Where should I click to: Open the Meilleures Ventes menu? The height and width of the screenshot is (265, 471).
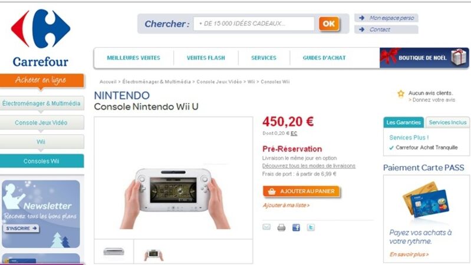pyautogui.click(x=134, y=58)
